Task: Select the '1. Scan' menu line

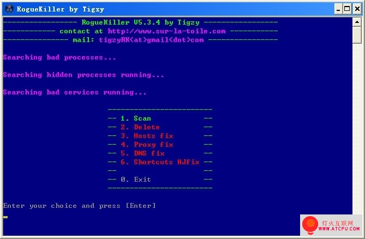Action: (x=136, y=118)
